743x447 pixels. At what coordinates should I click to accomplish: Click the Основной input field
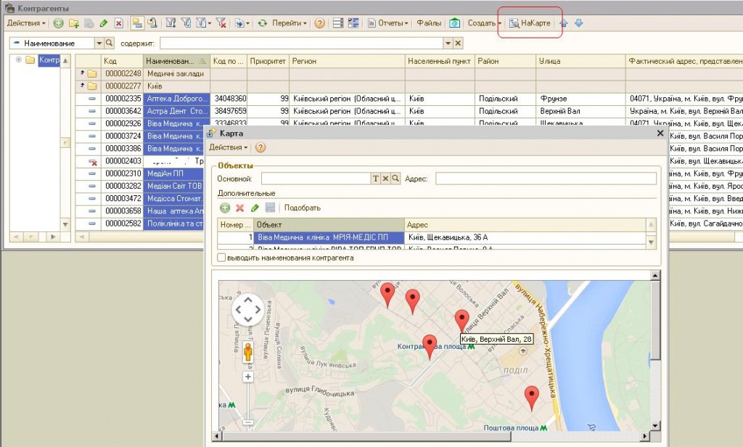click(316, 179)
